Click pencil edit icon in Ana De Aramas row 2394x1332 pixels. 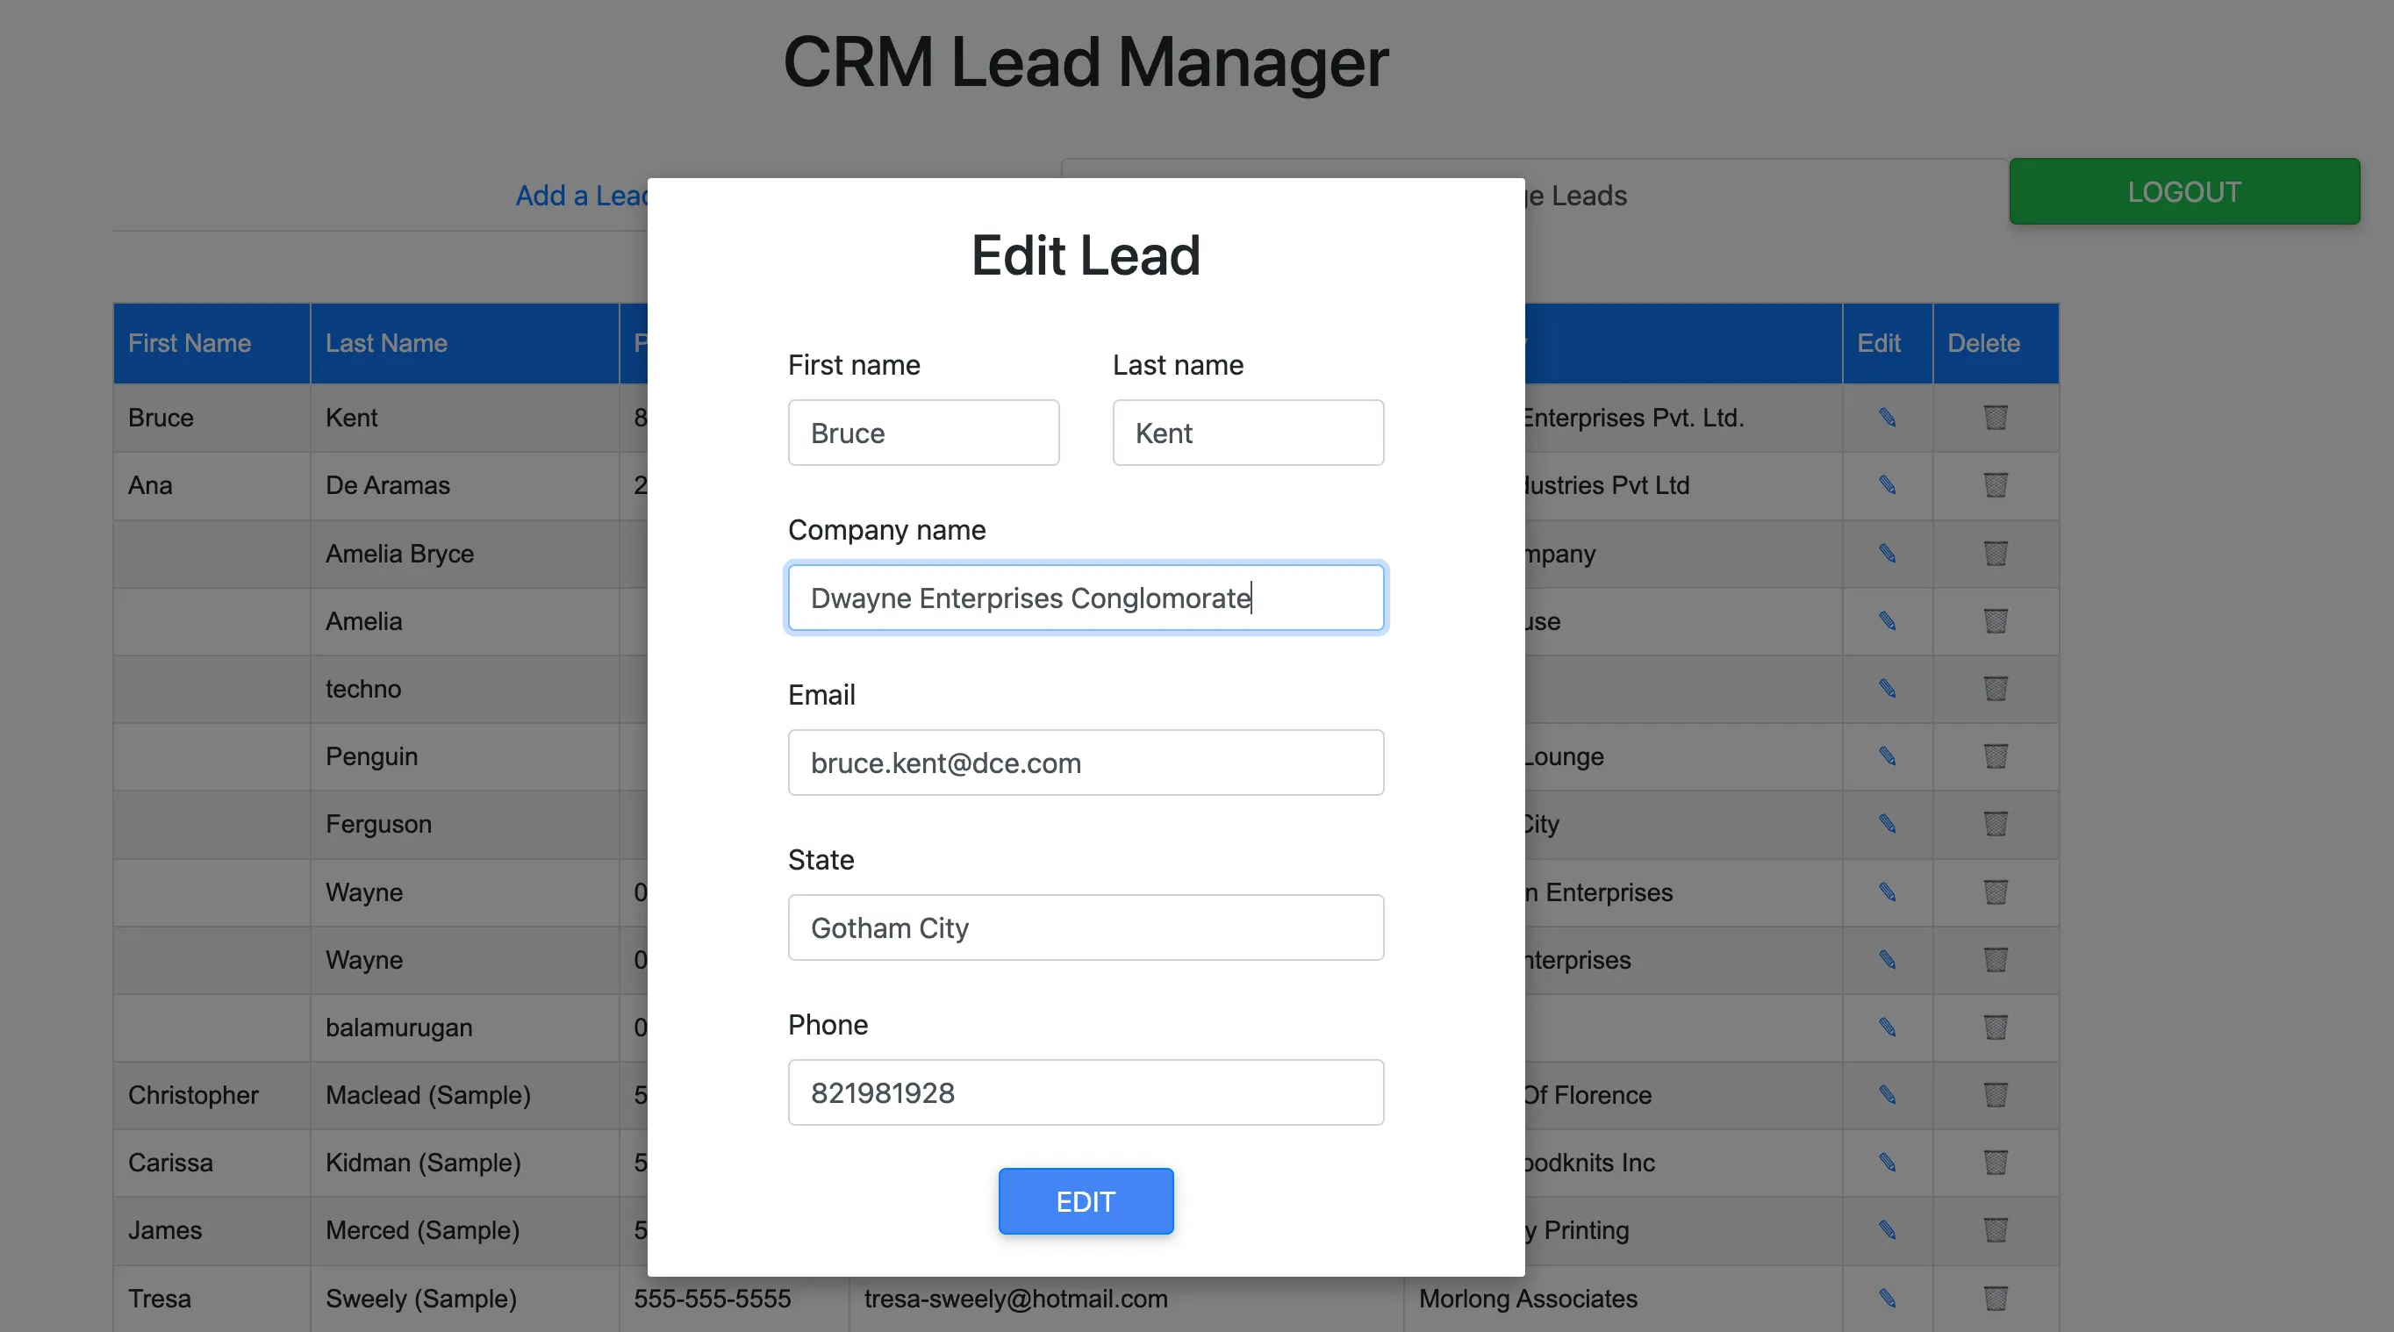pyautogui.click(x=1887, y=485)
